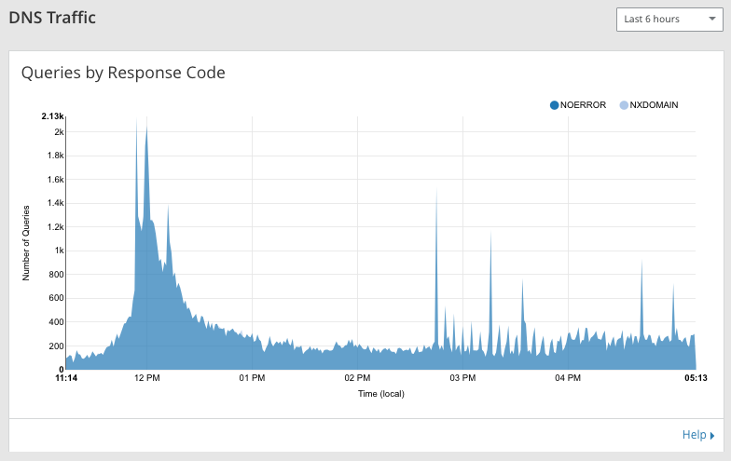Click the 02 PM time axis label
Viewport: 731px width, 461px height.
pyautogui.click(x=357, y=378)
